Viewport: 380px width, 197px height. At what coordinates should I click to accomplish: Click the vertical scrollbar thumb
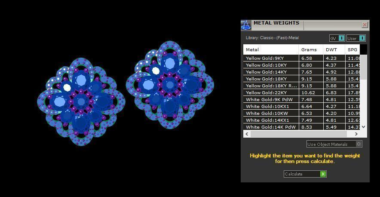point(363,67)
